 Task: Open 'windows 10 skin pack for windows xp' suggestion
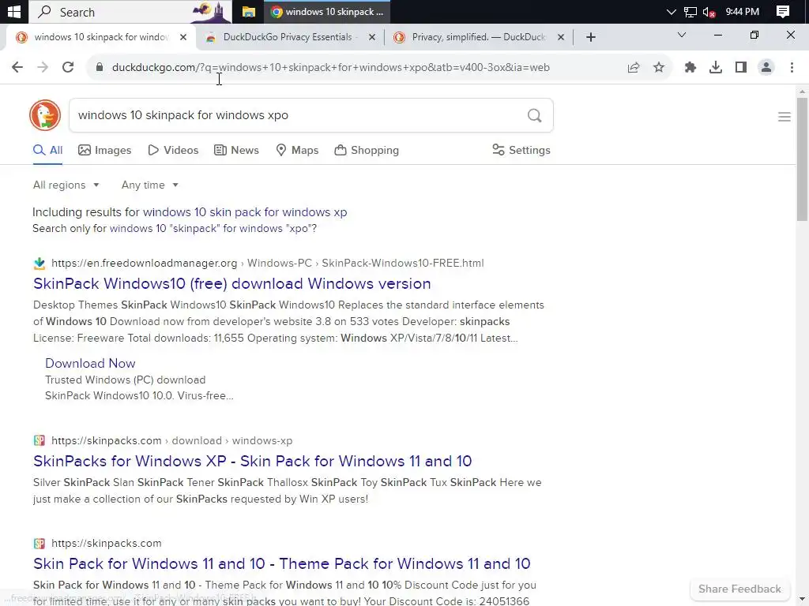coord(245,211)
